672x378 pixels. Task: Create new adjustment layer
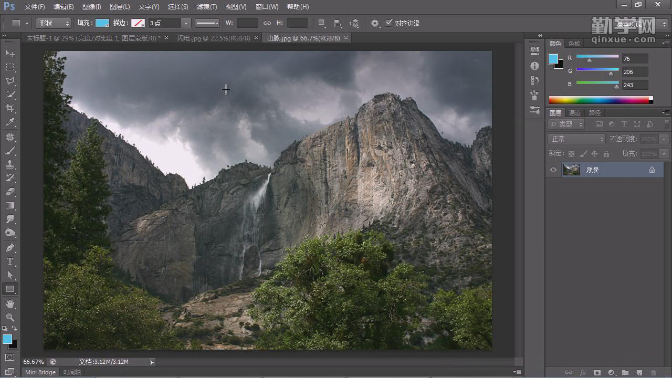(611, 372)
